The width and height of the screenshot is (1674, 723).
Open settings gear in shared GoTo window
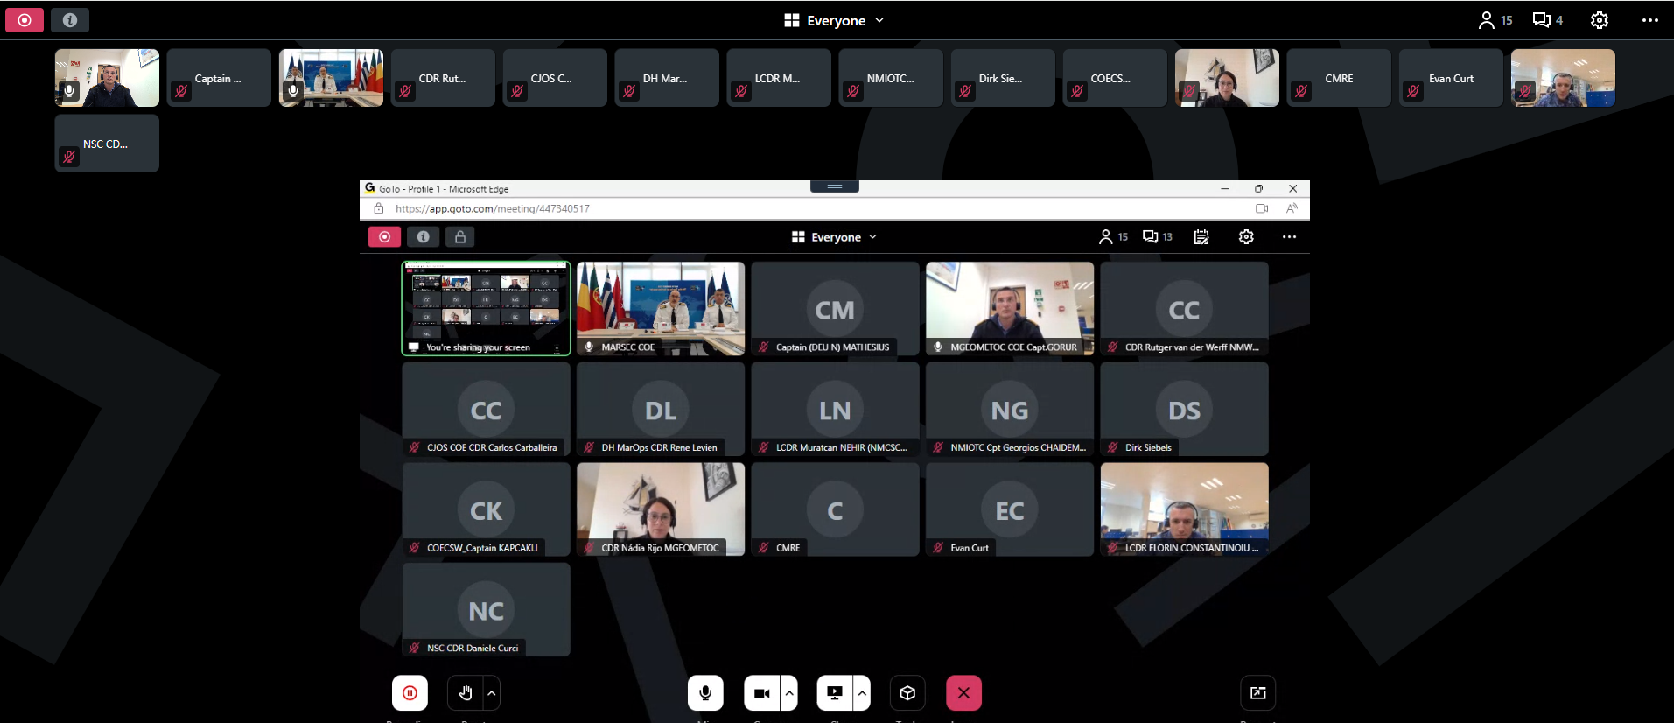[x=1246, y=237]
